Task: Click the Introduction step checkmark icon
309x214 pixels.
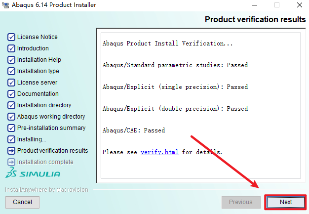Action: (11, 48)
